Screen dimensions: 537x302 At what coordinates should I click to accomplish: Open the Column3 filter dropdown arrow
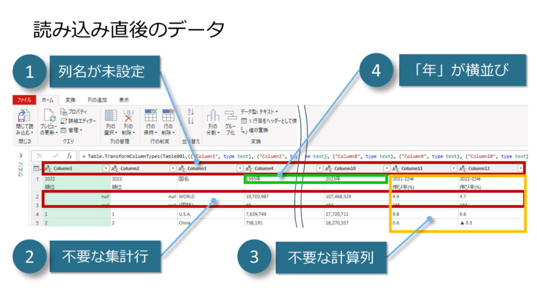[240, 168]
